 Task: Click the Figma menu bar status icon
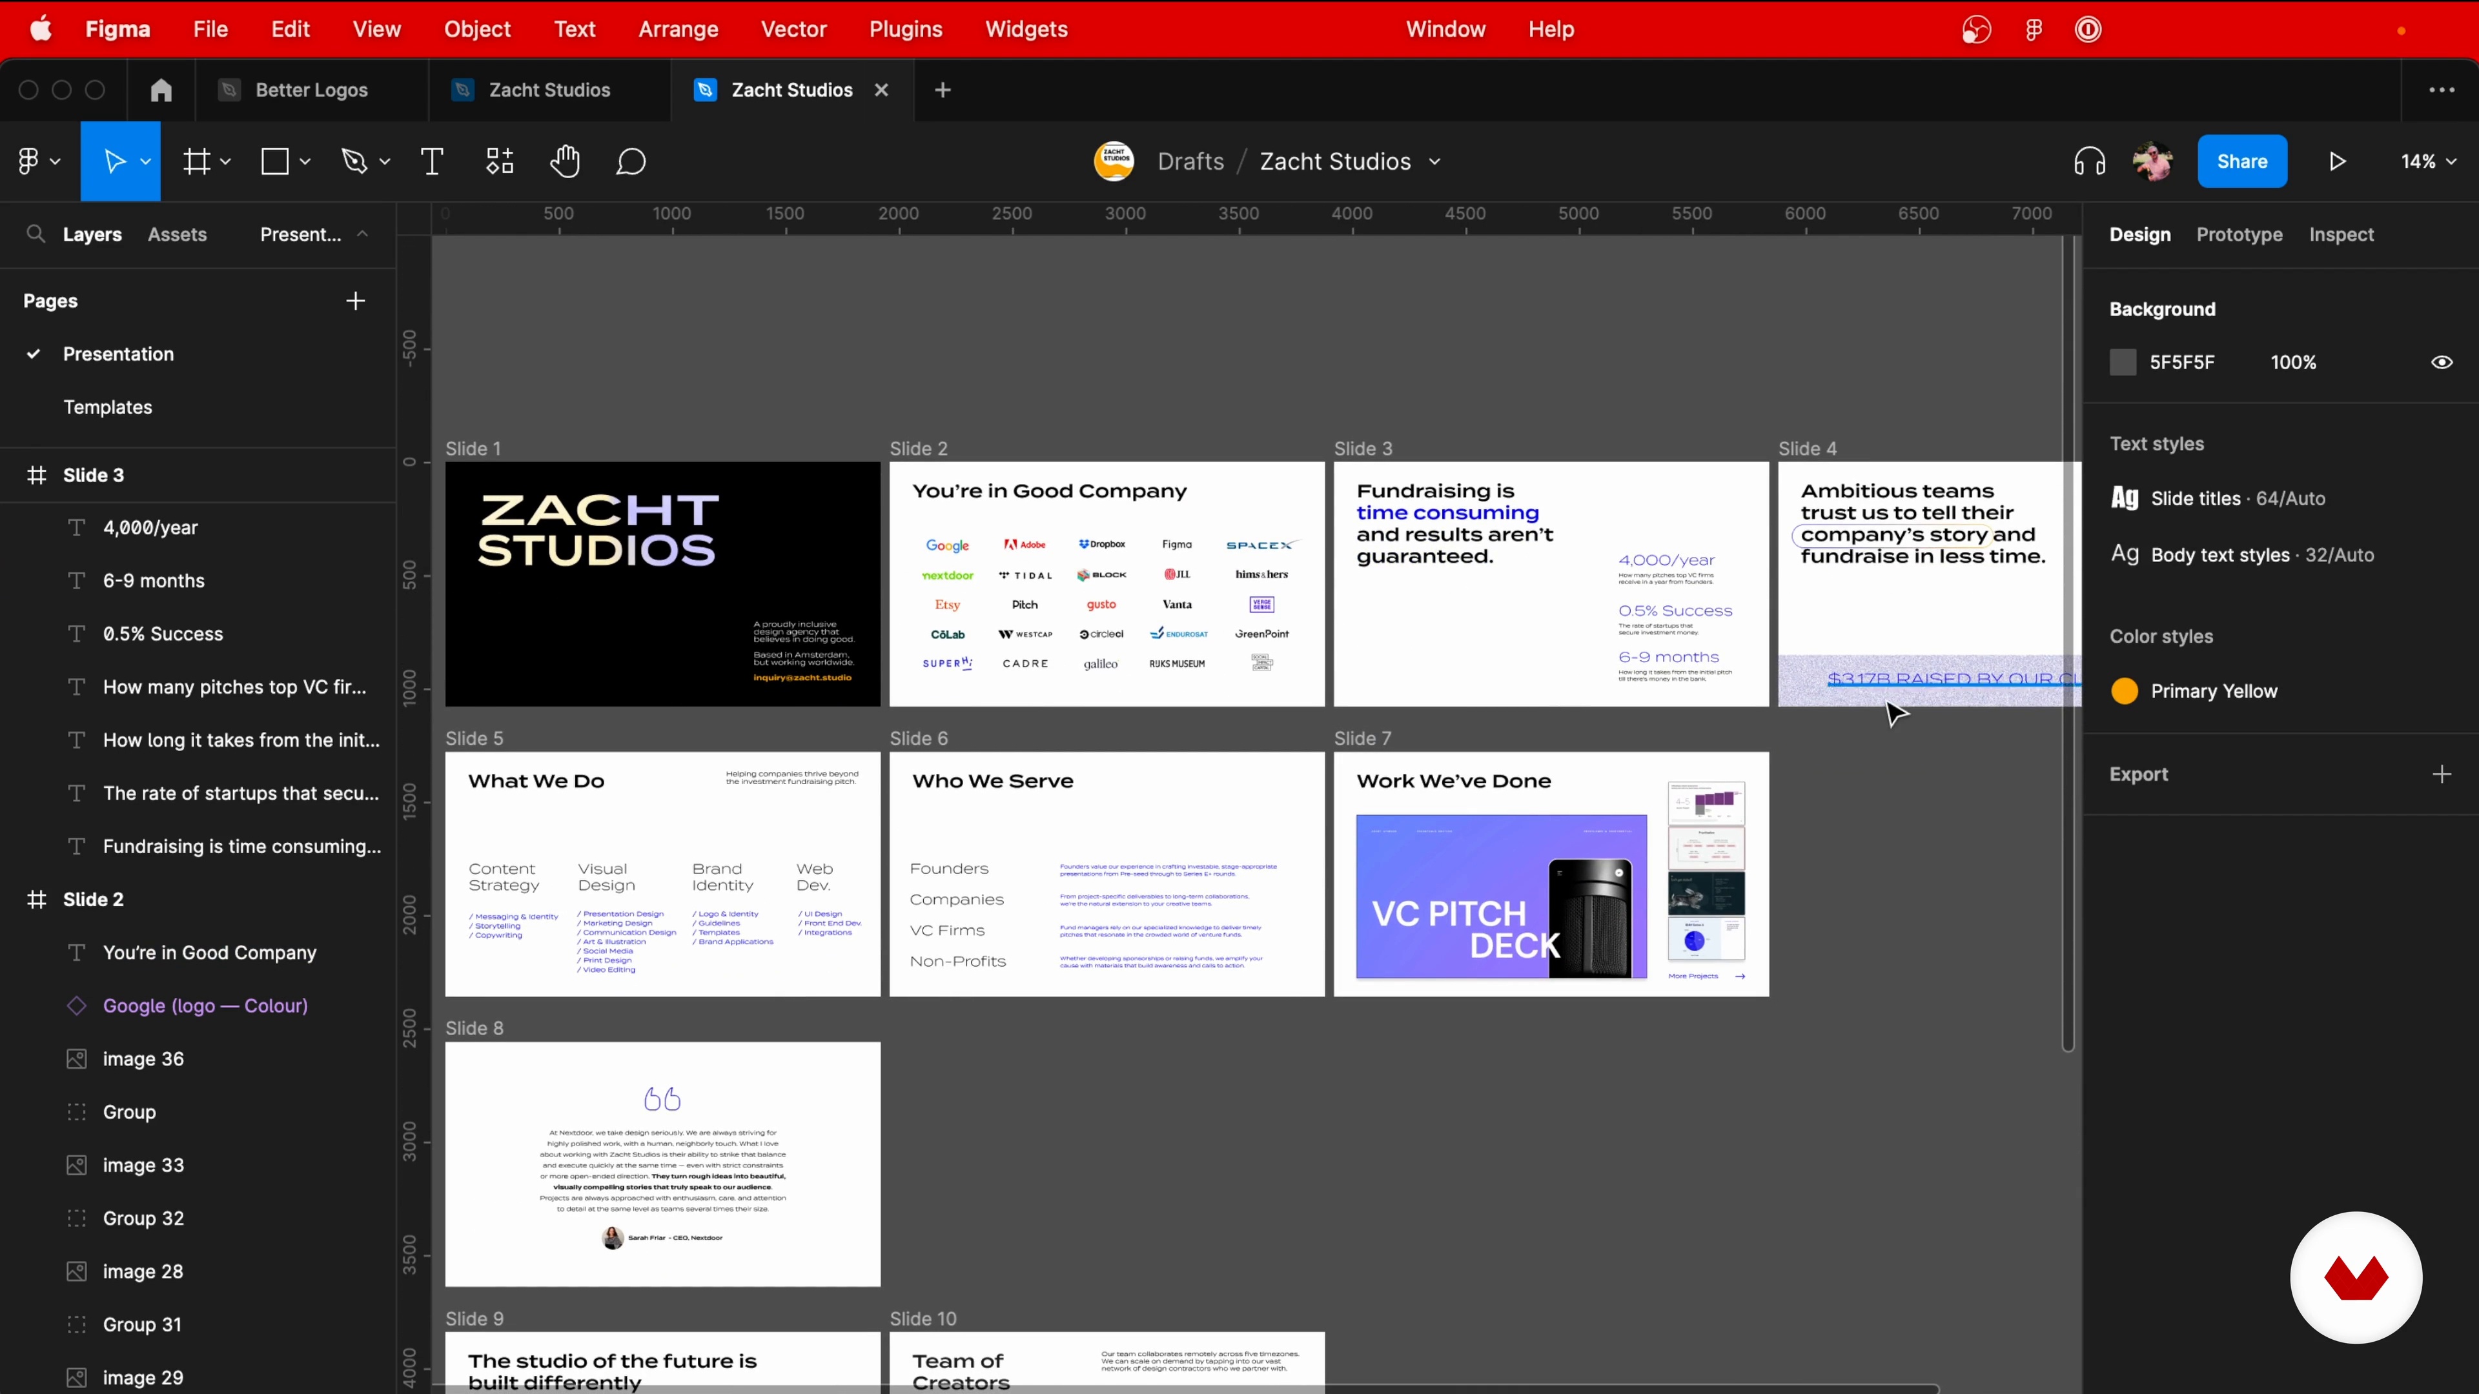2034,30
